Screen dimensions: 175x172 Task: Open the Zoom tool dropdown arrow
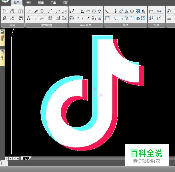9,18
